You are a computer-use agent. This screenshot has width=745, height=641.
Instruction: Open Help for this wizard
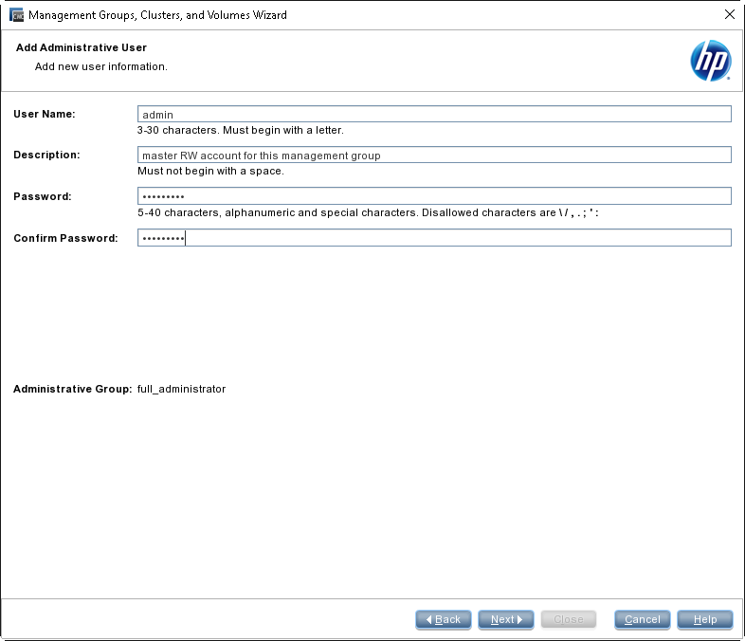pos(705,619)
